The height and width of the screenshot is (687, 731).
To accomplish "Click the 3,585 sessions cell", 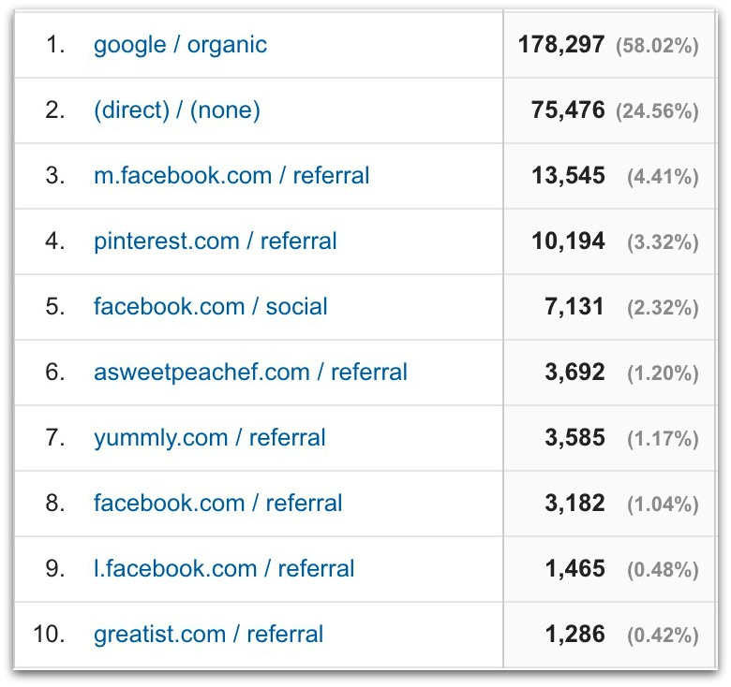I will (x=574, y=438).
